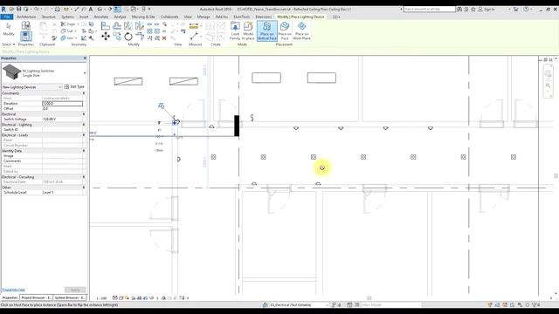
Task: Collapse the Identity Data section
Action: pos(84,151)
